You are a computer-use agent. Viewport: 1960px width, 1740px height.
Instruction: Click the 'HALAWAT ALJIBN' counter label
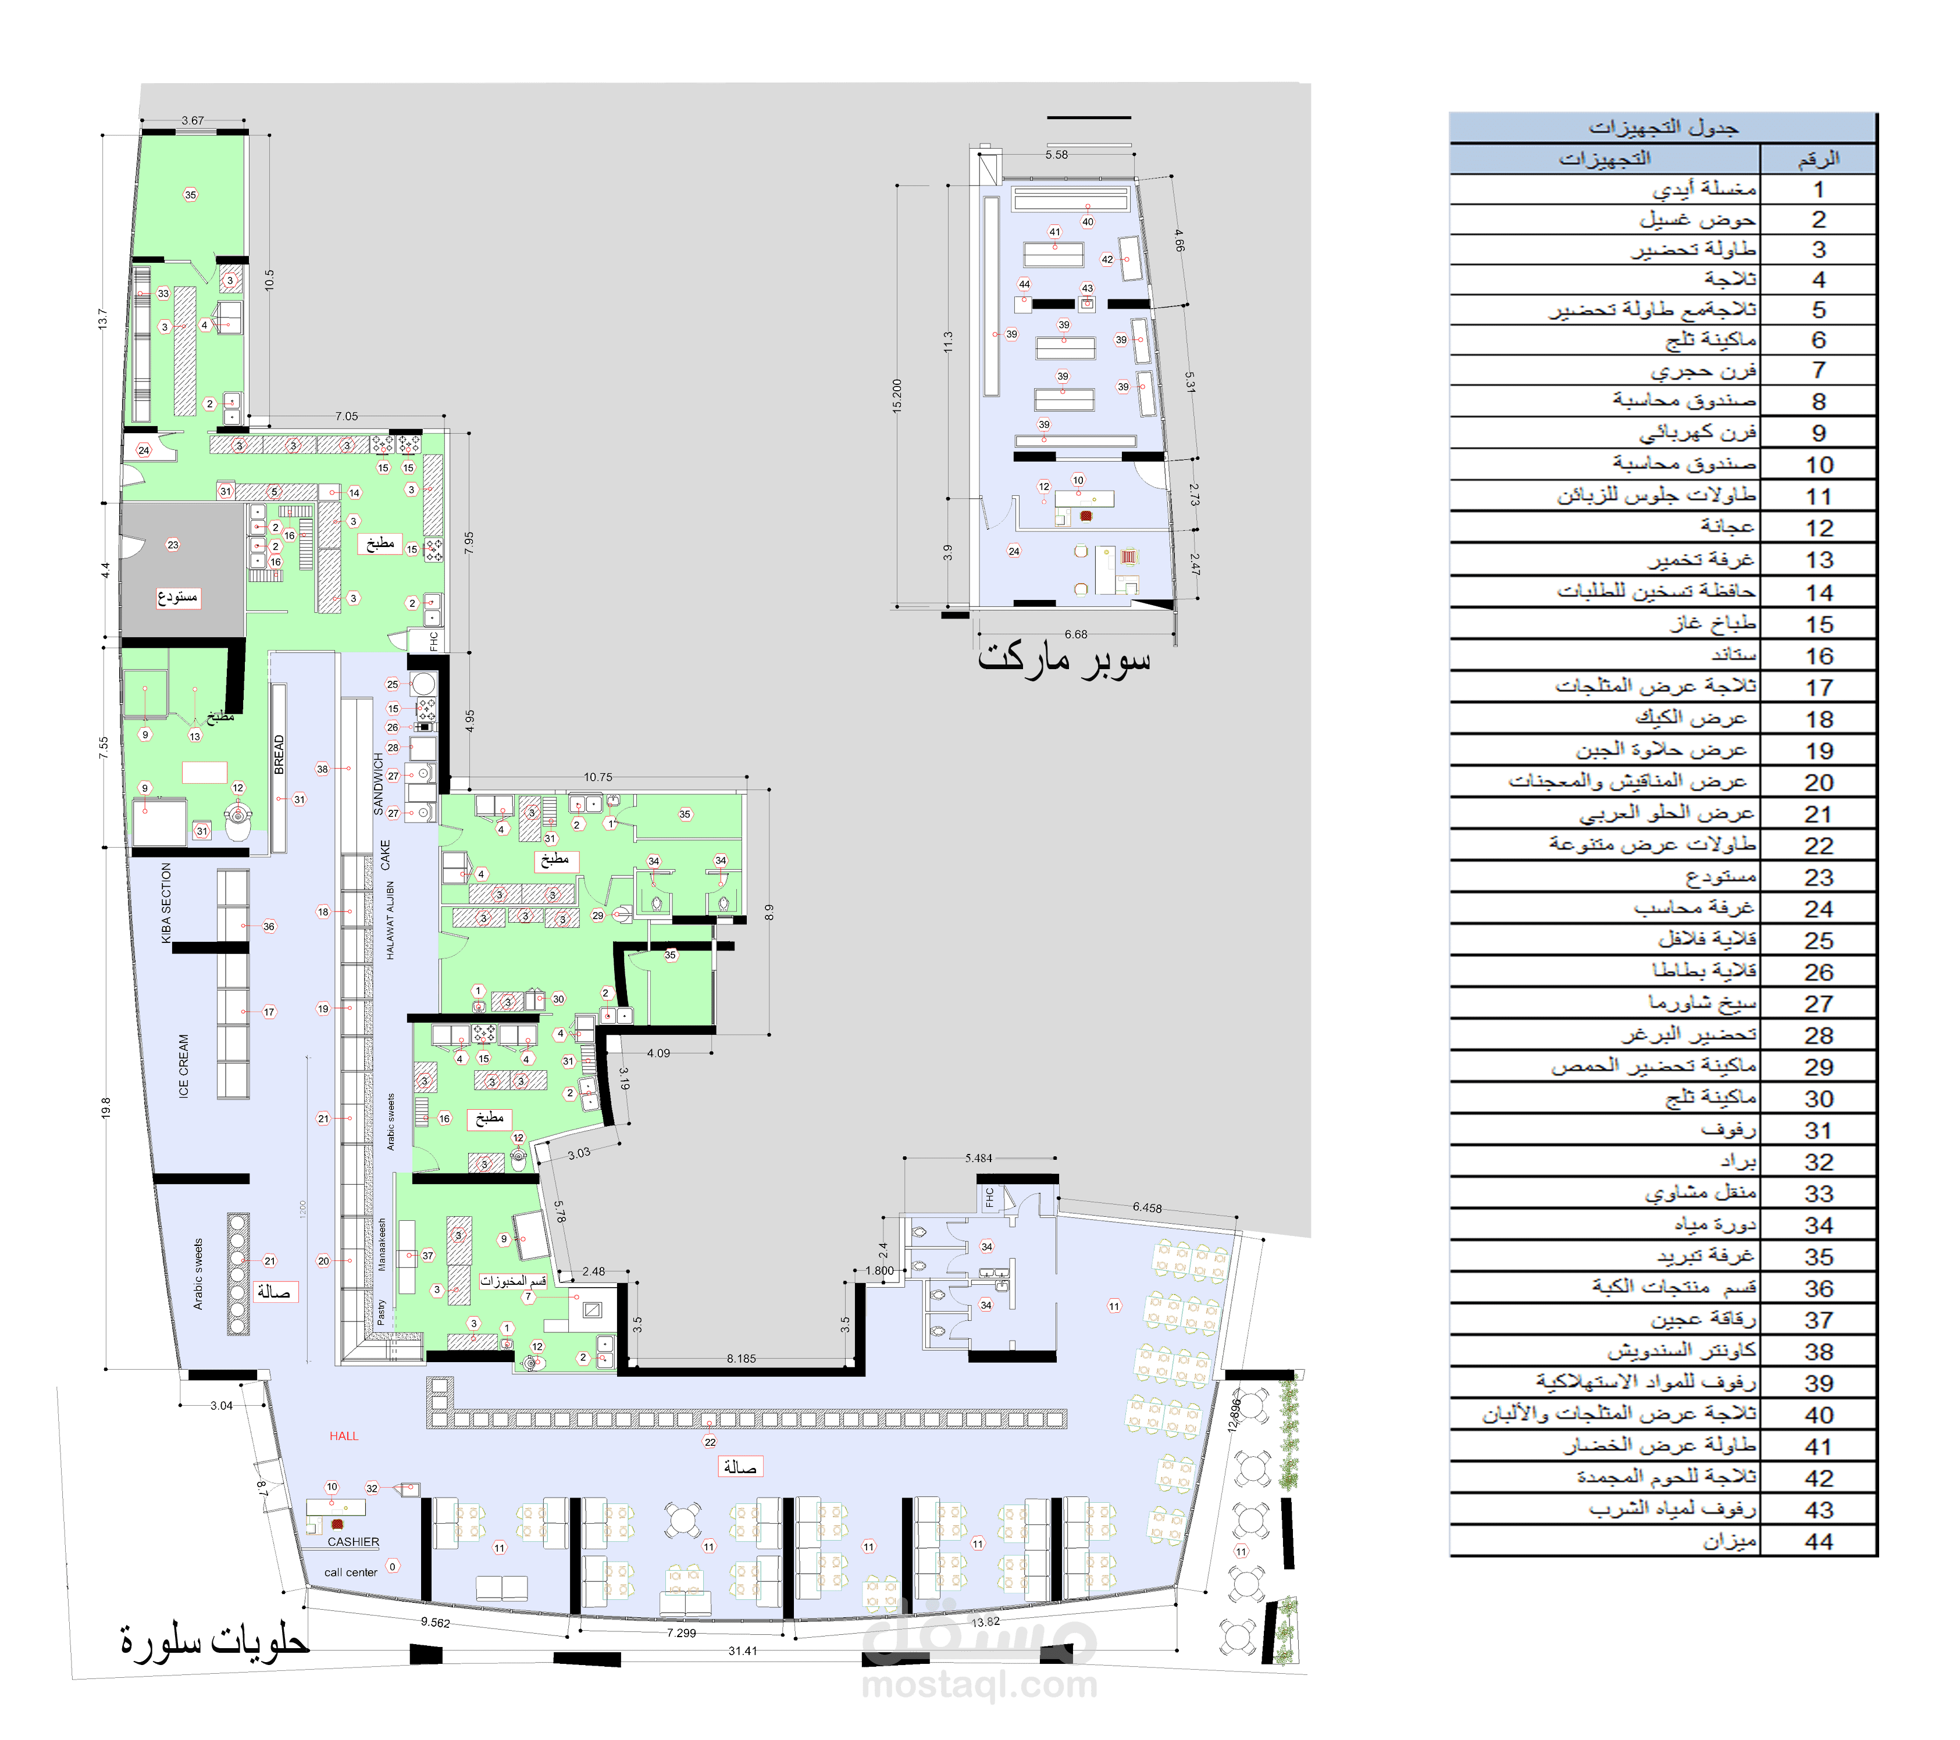[x=390, y=920]
